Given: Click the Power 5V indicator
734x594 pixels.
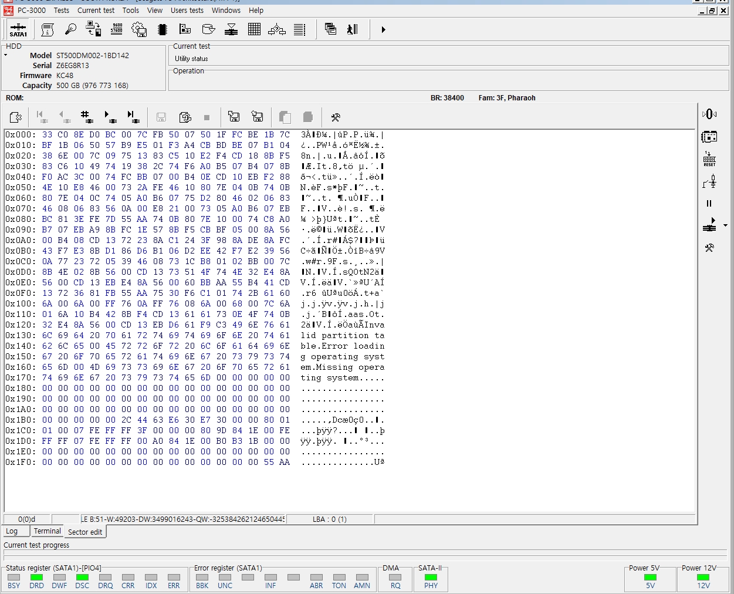Looking at the screenshot, I should pyautogui.click(x=650, y=578).
